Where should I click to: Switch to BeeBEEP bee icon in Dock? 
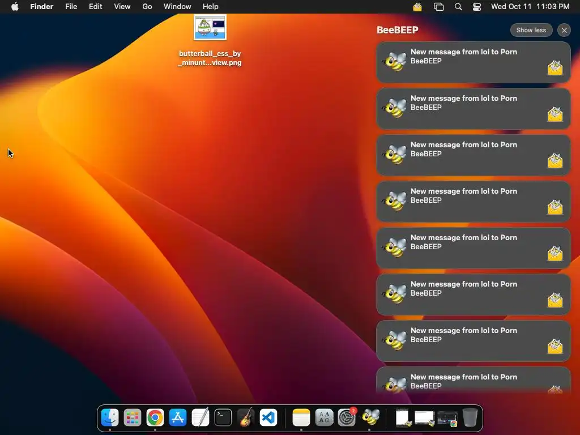click(370, 417)
